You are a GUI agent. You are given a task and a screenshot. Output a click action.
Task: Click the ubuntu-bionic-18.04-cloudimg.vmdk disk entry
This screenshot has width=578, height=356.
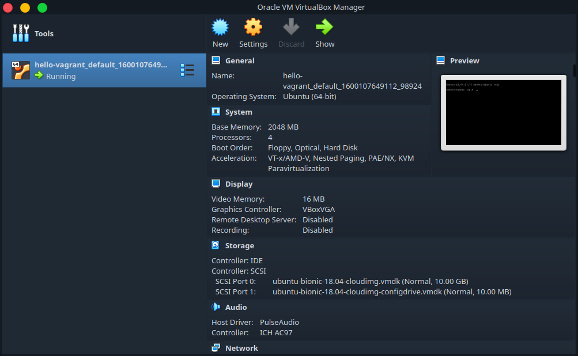(370, 281)
